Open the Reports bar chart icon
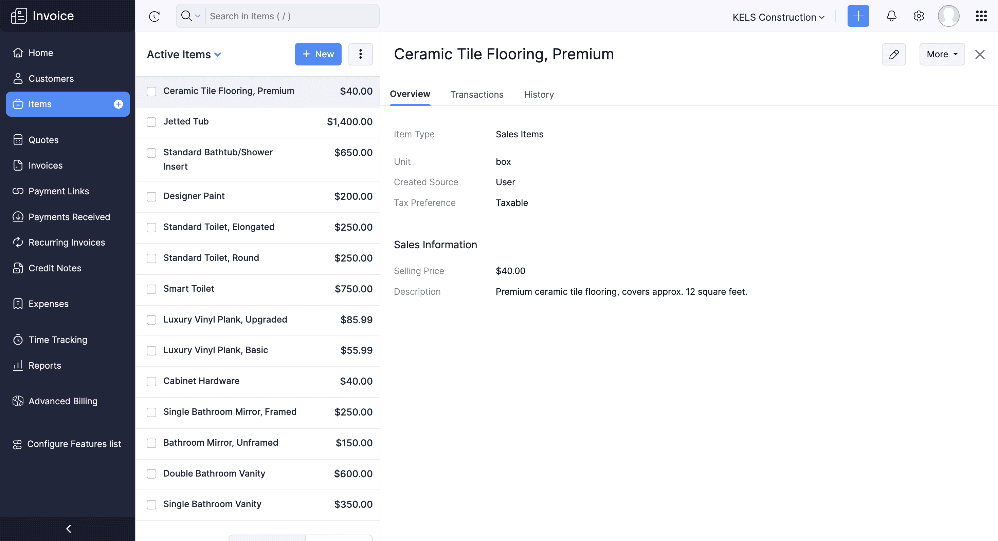 [x=18, y=365]
